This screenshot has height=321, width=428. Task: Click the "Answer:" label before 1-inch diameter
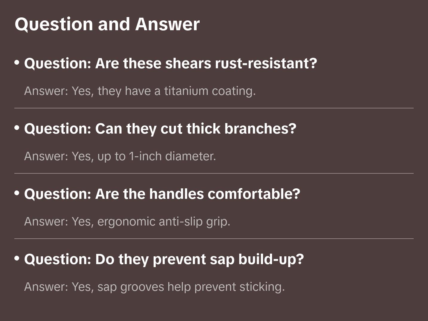click(x=46, y=156)
